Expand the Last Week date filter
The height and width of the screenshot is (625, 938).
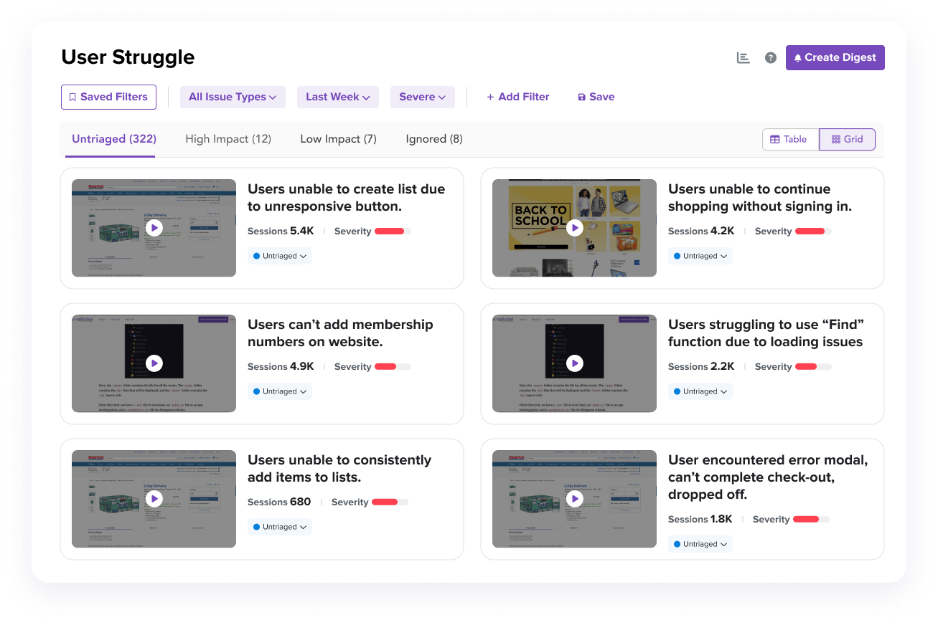pyautogui.click(x=337, y=97)
